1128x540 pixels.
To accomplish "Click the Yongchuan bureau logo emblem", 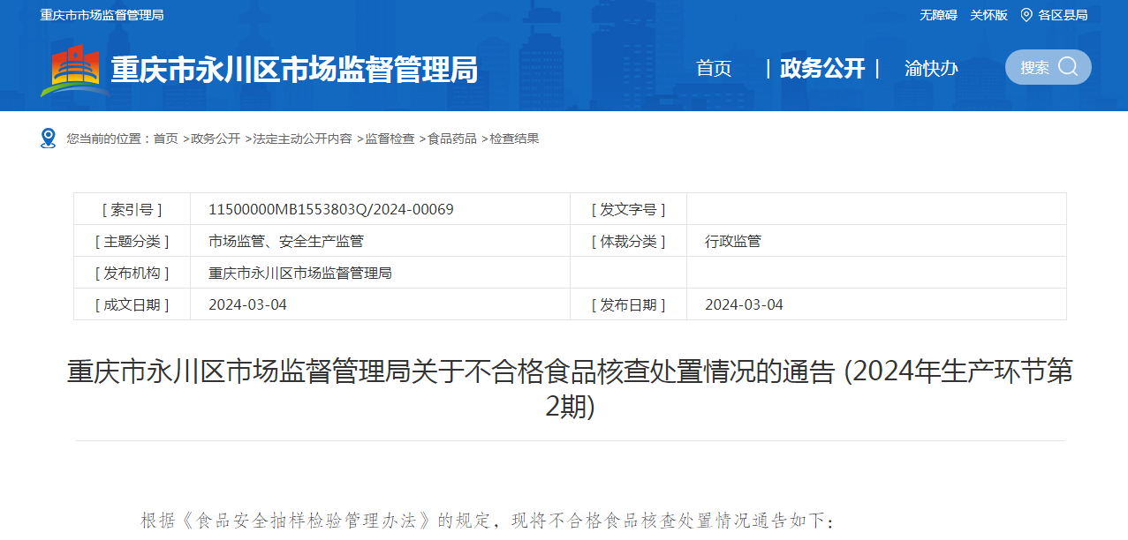I will (x=74, y=70).
